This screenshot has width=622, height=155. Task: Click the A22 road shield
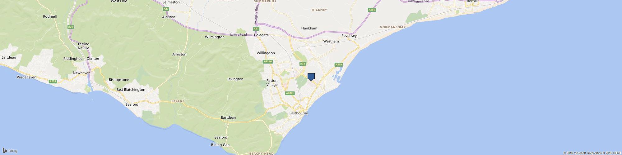[x=302, y=64]
